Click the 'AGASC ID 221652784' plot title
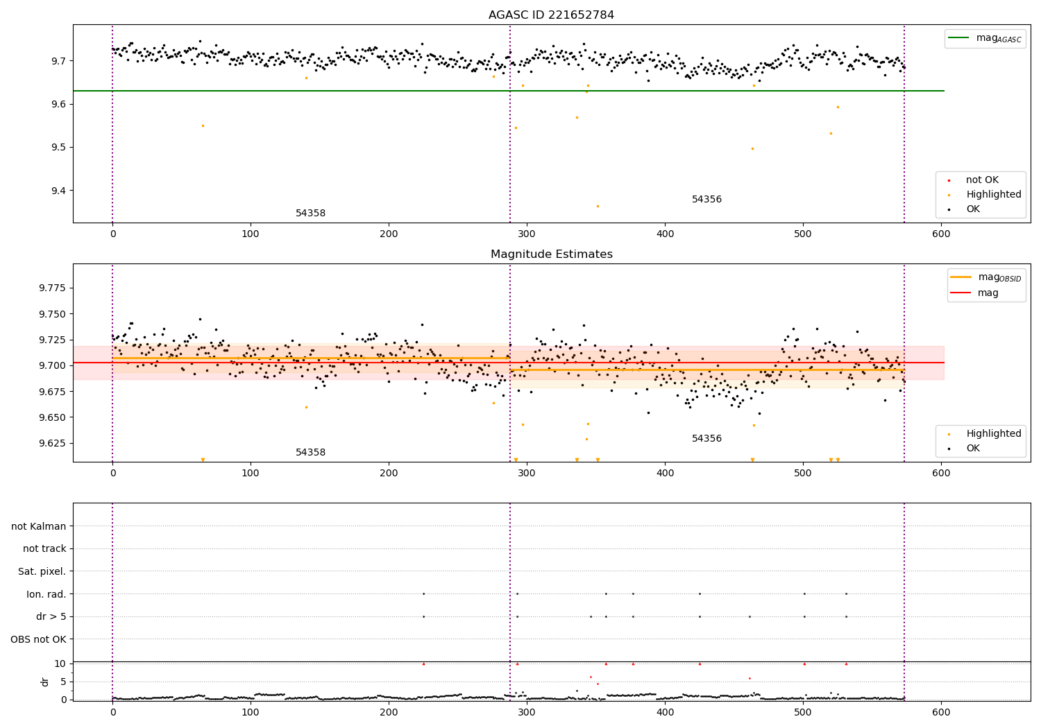Viewport: 1041px width, 728px height. [551, 15]
